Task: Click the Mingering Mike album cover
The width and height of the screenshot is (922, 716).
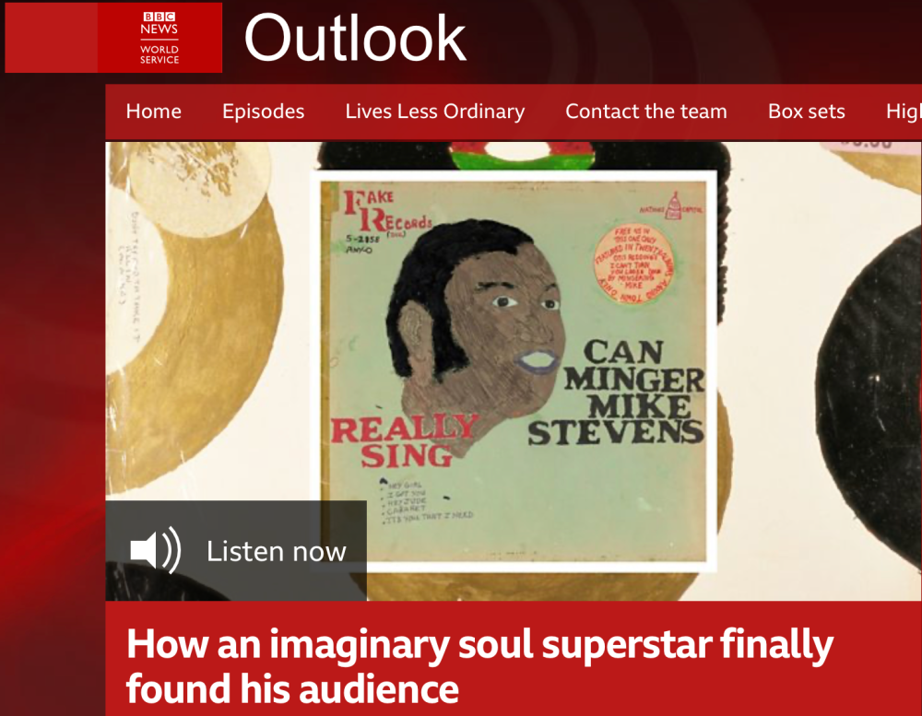Action: pos(514,371)
